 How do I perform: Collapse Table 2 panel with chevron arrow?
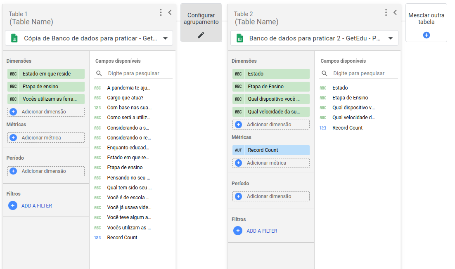coord(395,12)
